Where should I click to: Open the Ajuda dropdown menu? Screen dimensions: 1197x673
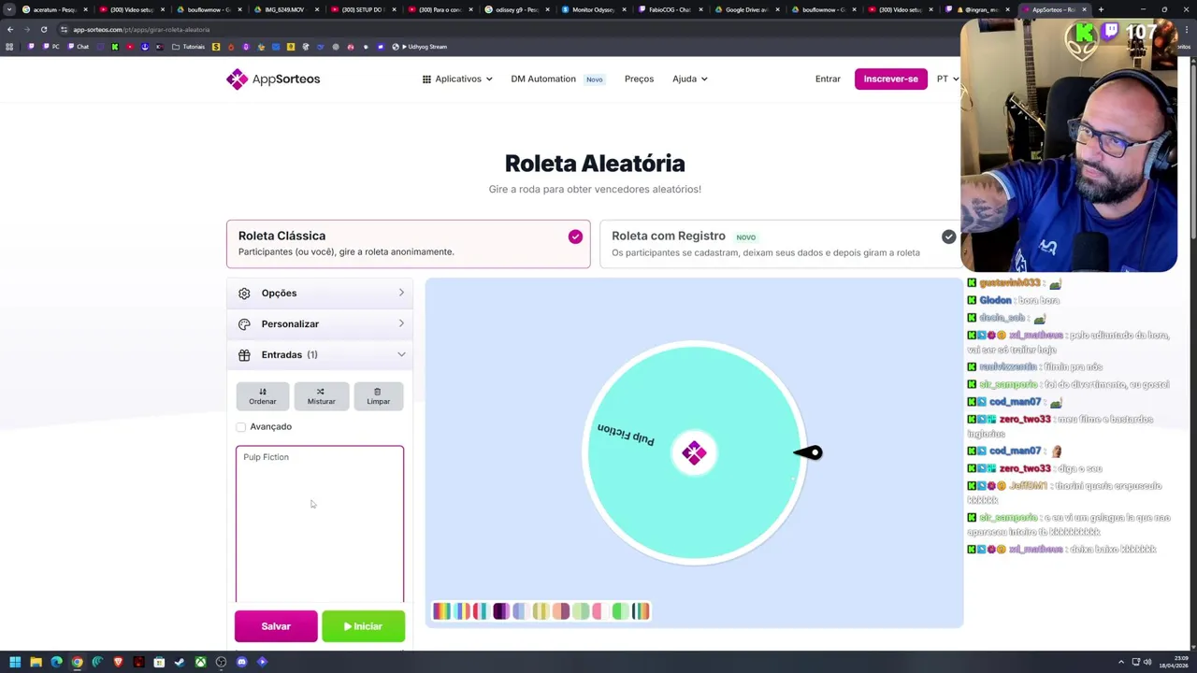click(x=690, y=79)
